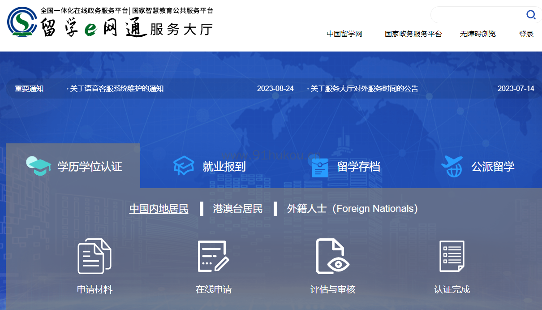Click the 登录 login link
This screenshot has width=542, height=310.
click(x=526, y=34)
